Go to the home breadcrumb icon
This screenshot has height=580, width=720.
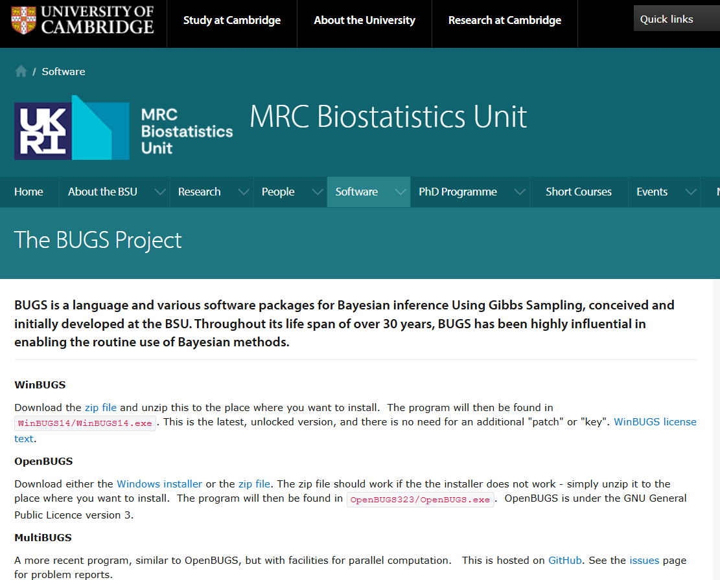(x=21, y=71)
